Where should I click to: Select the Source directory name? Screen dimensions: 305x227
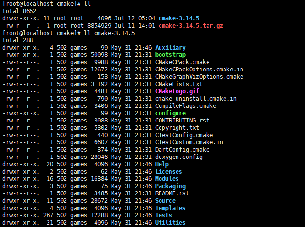click(165, 201)
